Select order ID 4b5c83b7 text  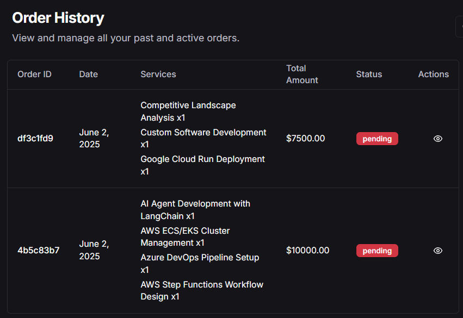(38, 251)
